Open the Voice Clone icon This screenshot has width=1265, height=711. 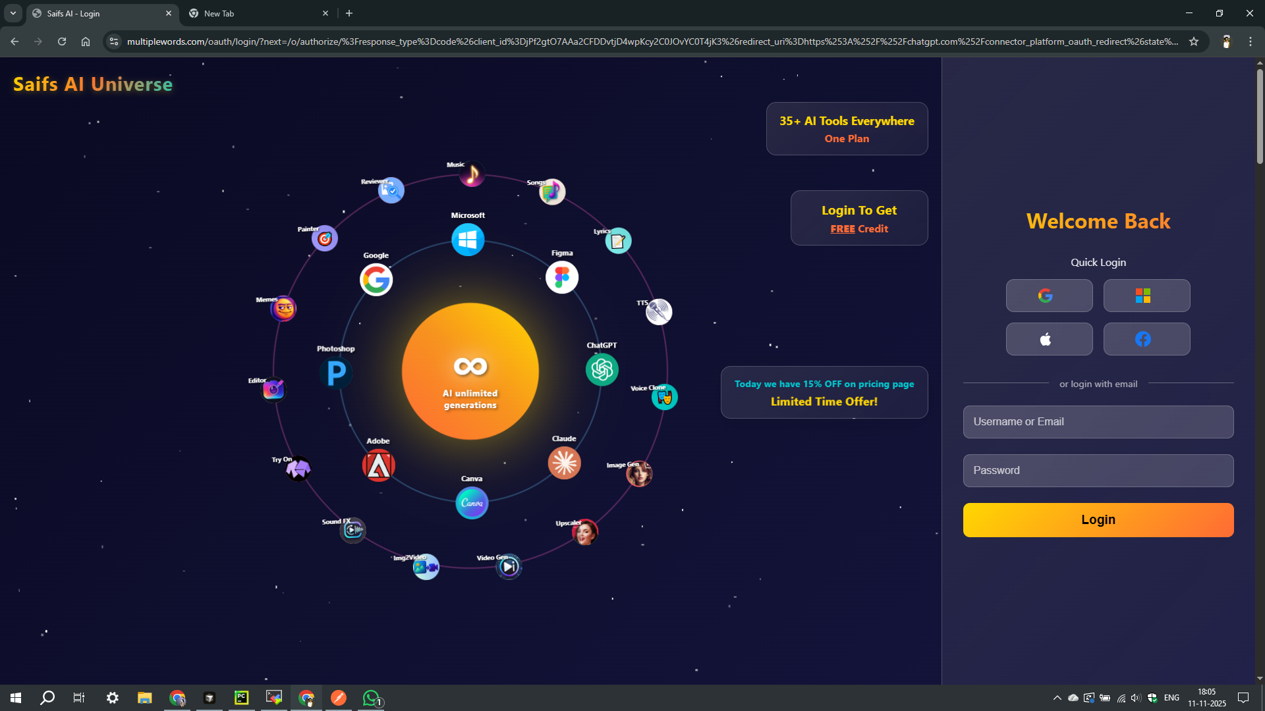pos(665,397)
